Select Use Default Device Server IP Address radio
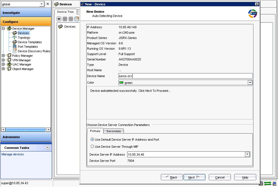 (92, 139)
